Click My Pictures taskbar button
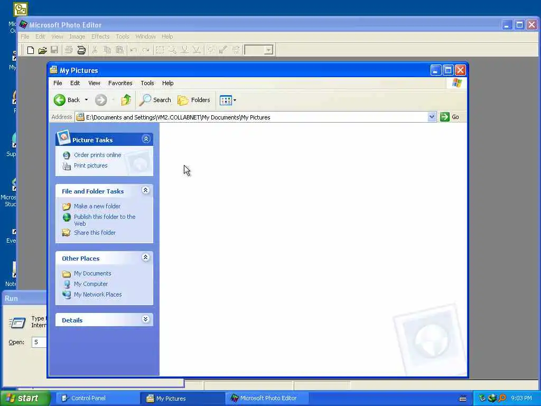The width and height of the screenshot is (541, 406). pos(182,398)
